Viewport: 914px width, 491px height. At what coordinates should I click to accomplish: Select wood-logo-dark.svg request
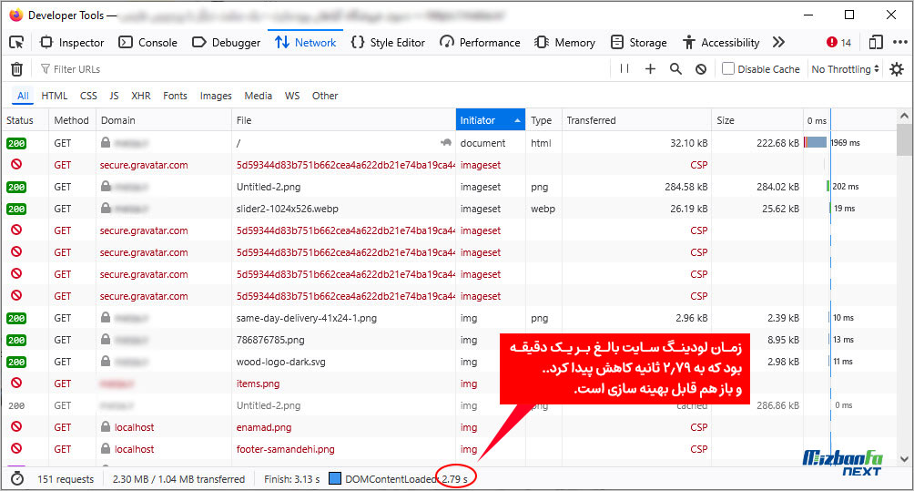449,362
